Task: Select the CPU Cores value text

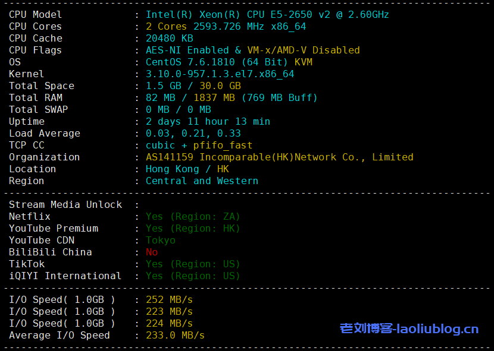Action: [226, 26]
